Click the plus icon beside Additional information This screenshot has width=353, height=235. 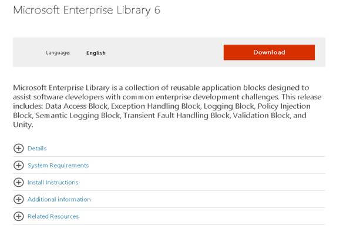click(18, 200)
